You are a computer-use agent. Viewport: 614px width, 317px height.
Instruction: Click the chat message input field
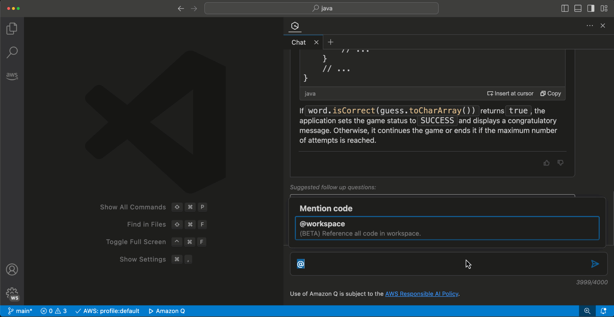tap(416, 264)
